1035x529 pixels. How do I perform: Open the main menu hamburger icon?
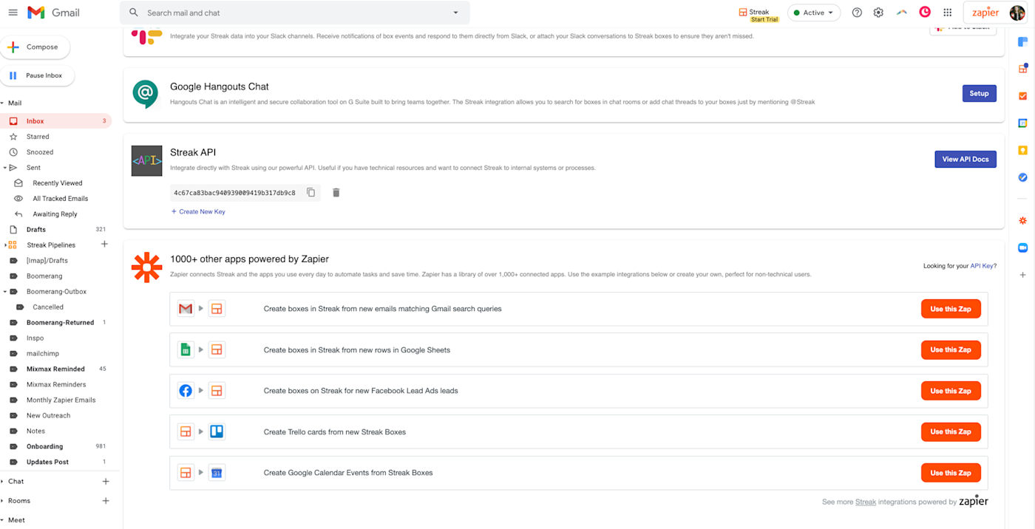[x=13, y=13]
